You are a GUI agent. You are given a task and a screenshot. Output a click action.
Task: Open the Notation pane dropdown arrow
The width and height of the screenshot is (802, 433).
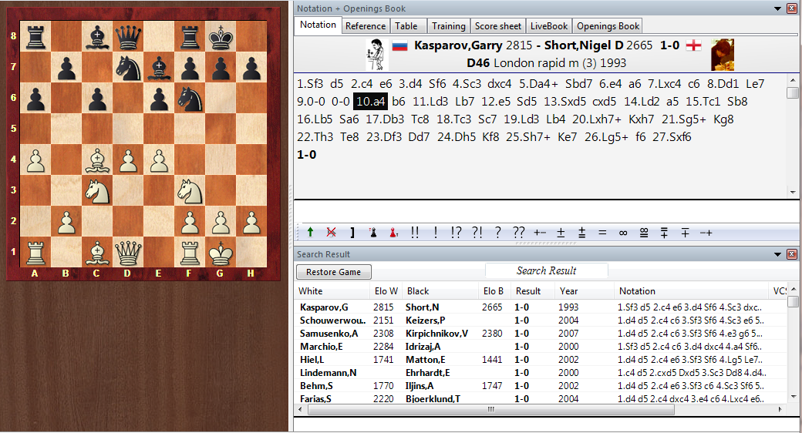pyautogui.click(x=777, y=8)
